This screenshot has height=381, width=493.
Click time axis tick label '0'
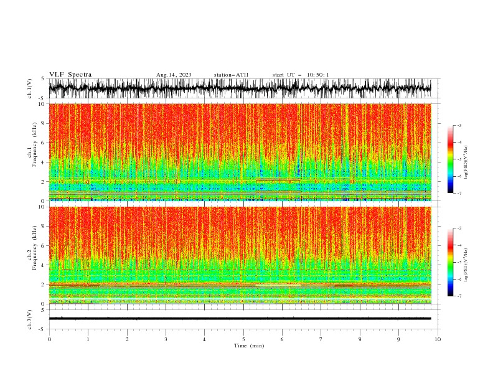pos(49,339)
